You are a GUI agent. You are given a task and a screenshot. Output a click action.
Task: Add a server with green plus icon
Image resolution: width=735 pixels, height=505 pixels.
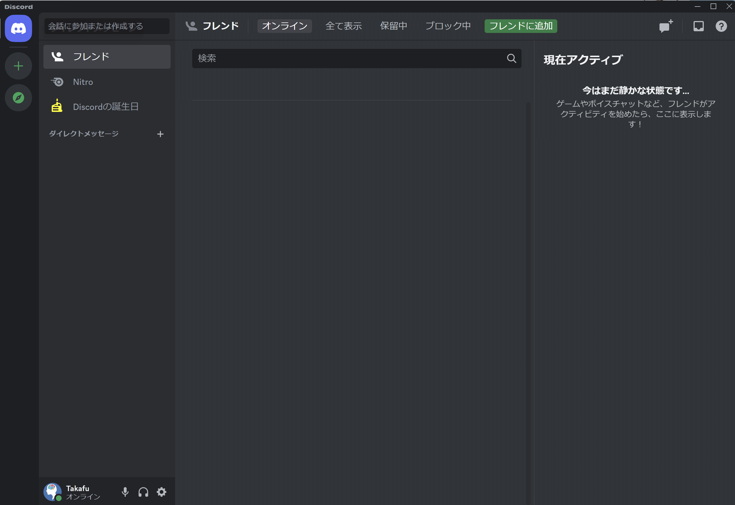coord(18,66)
